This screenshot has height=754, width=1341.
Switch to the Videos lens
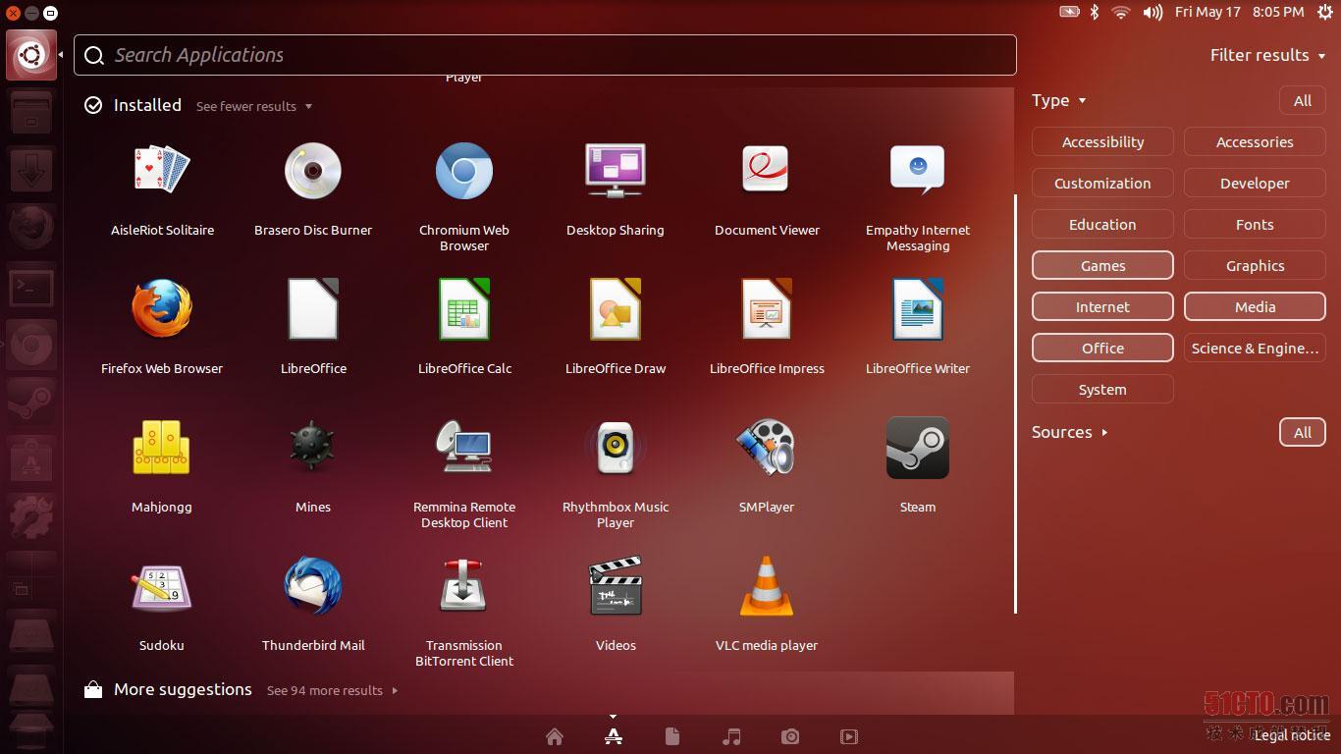849,736
